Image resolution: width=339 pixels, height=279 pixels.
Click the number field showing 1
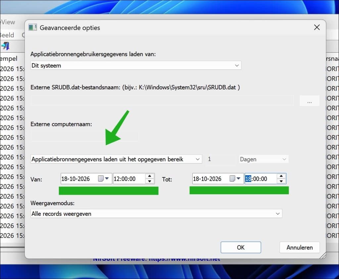221,159
